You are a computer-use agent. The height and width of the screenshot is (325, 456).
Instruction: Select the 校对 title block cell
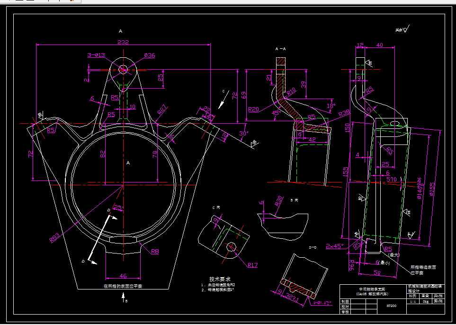(x=345, y=307)
